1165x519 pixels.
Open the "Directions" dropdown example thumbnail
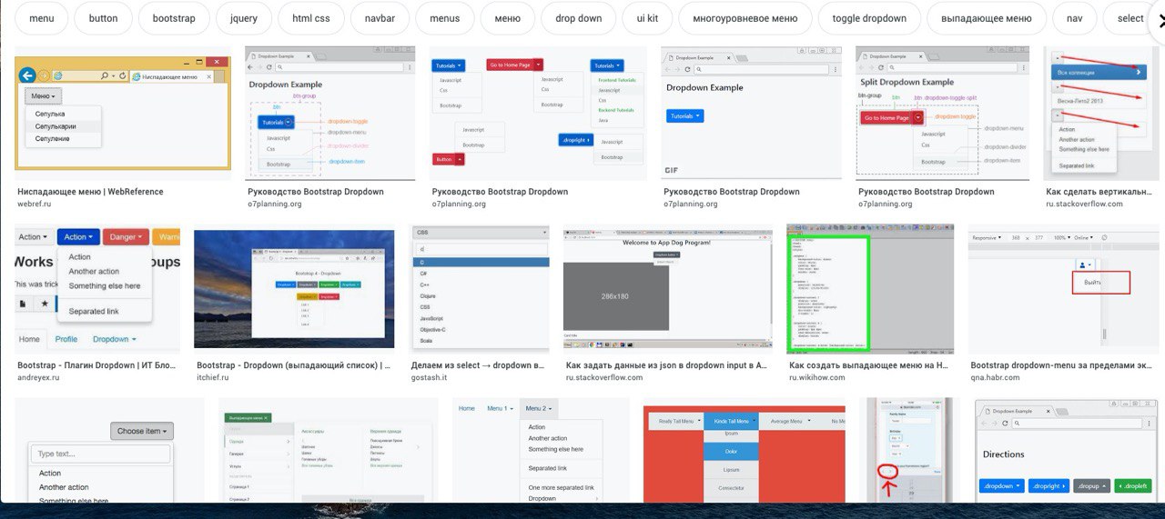tap(1067, 450)
